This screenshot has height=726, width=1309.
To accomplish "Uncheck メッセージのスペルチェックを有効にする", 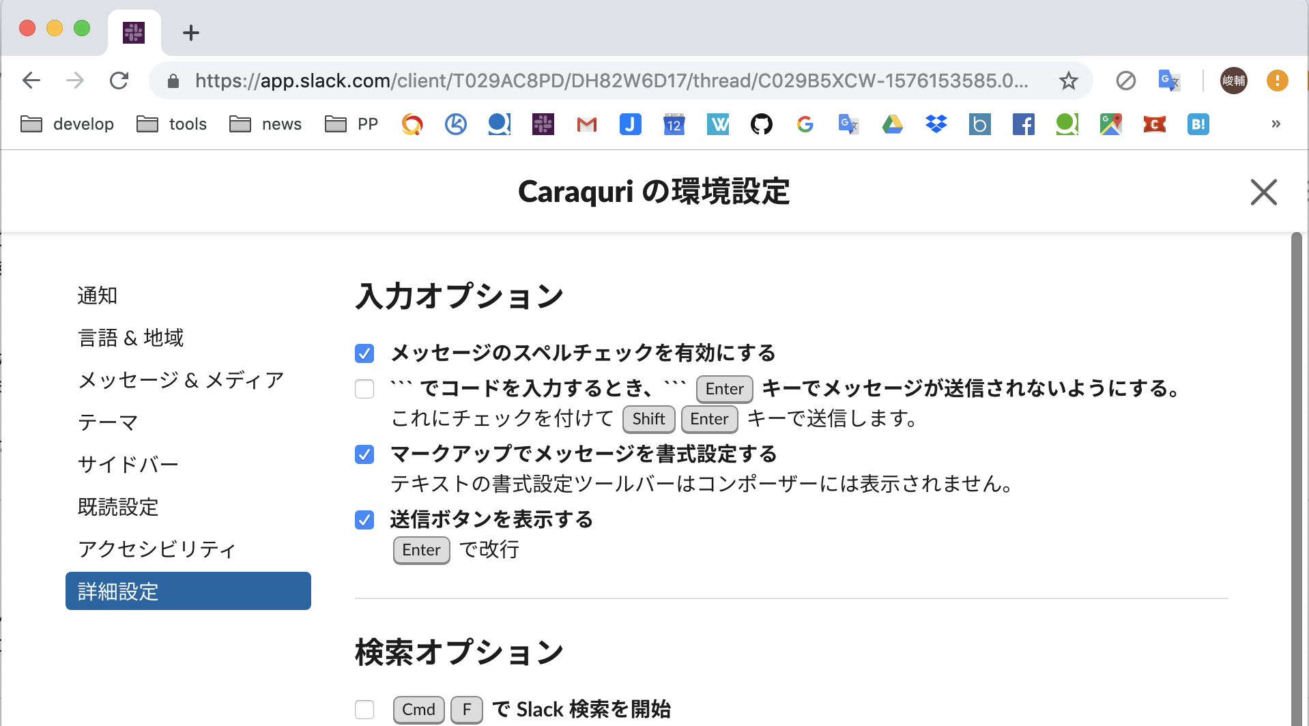I will (x=364, y=353).
